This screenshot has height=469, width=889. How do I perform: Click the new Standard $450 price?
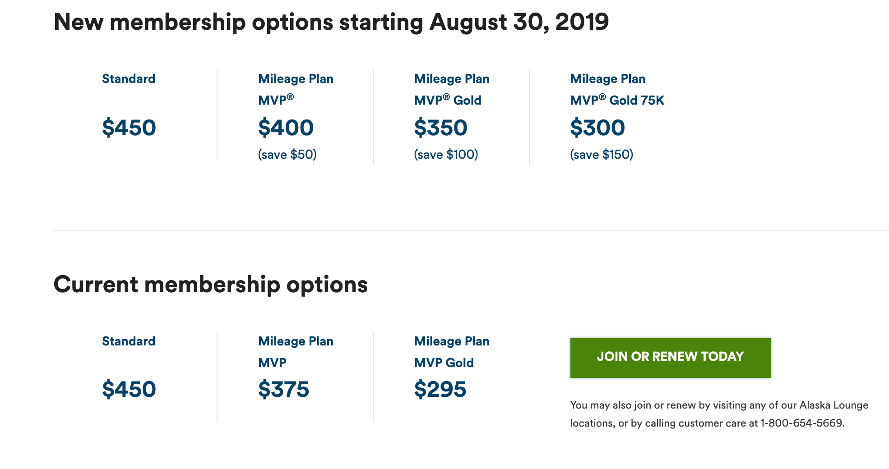pos(129,128)
